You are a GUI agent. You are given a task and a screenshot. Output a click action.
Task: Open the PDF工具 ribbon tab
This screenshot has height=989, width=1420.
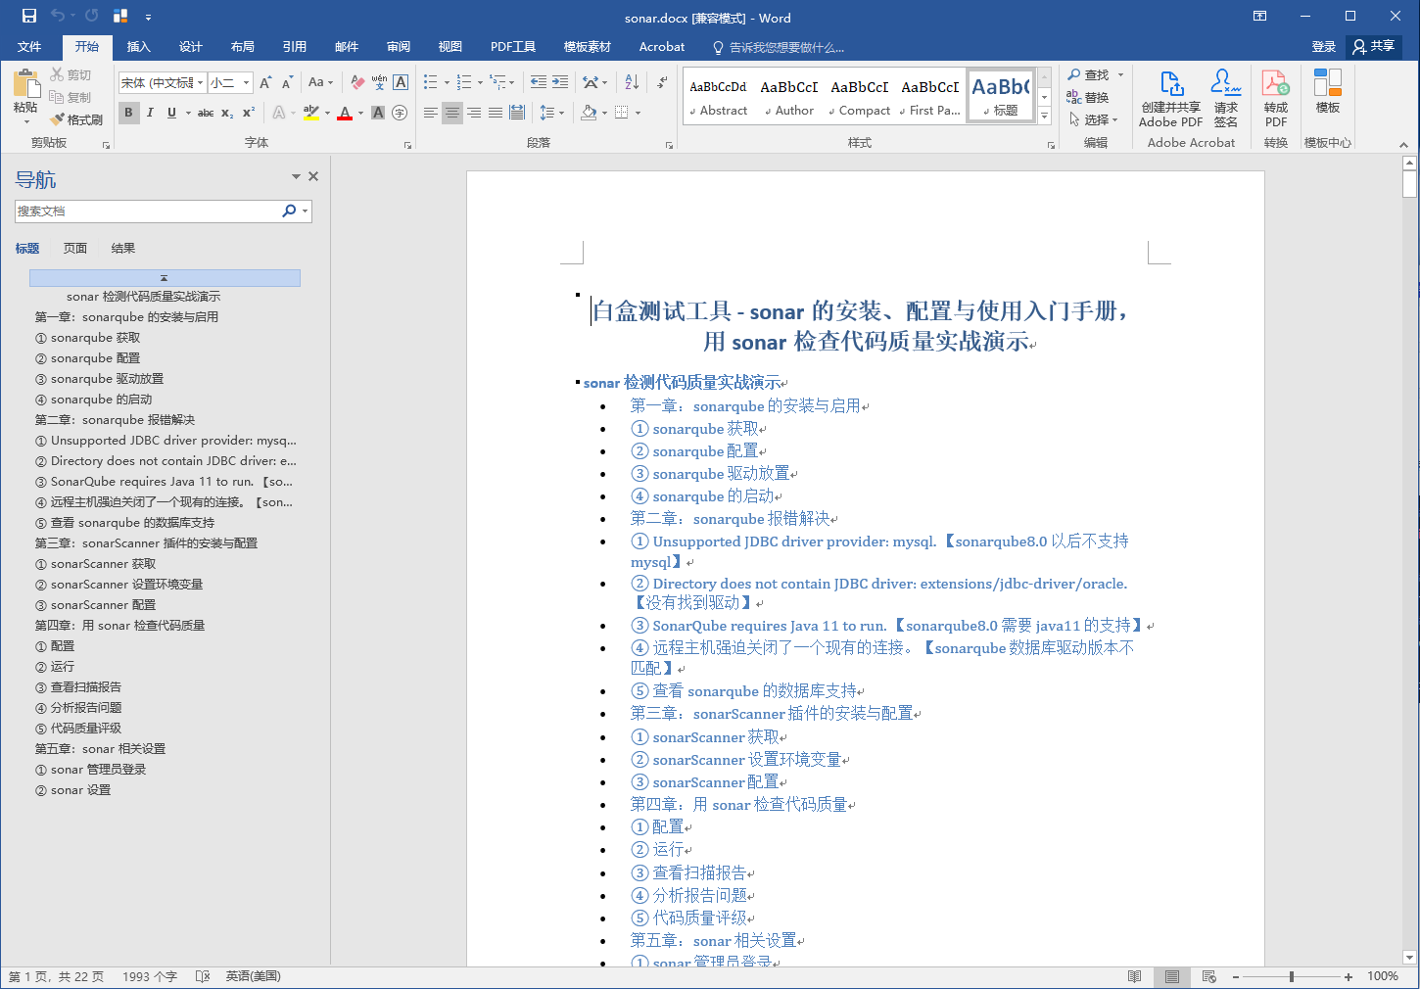(512, 46)
